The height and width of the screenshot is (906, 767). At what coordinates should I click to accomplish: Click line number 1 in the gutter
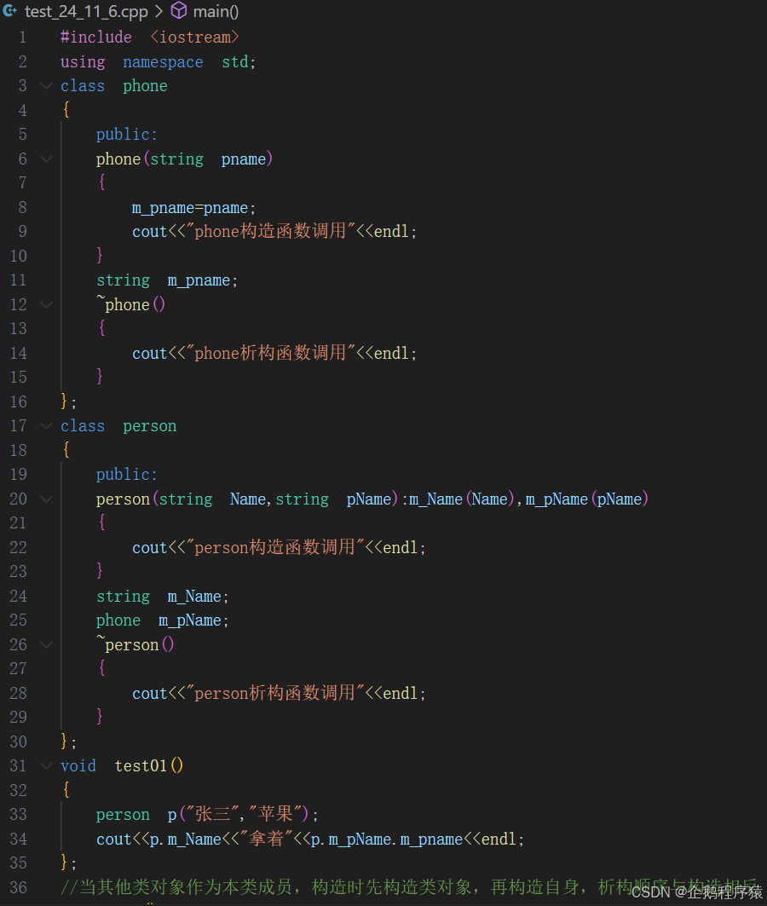coord(22,38)
